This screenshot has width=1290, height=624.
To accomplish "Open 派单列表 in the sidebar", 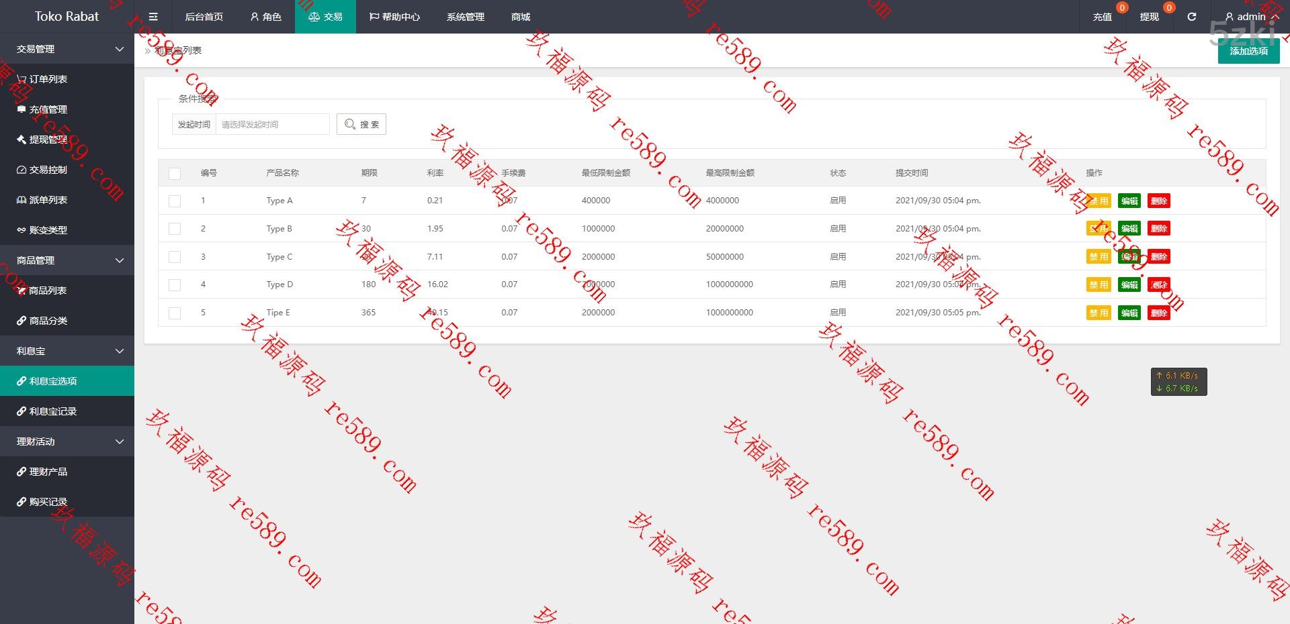I will [48, 200].
